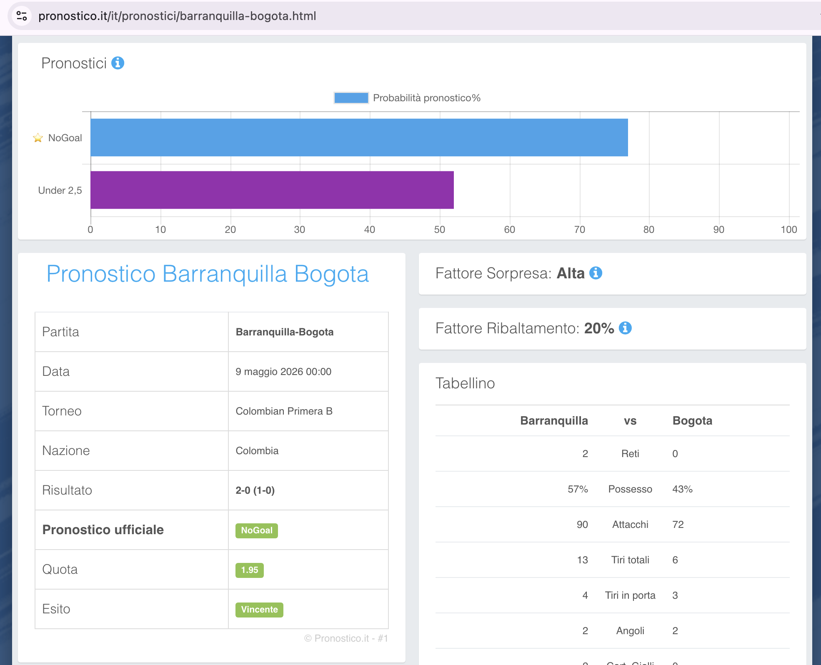Click the Under 2,5 axis label
821x665 pixels.
coord(60,190)
